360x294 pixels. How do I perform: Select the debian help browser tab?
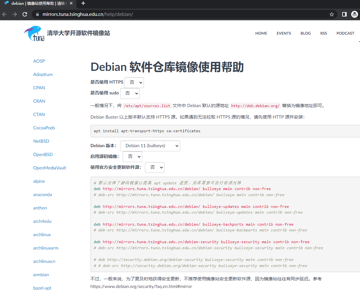point(38,3)
